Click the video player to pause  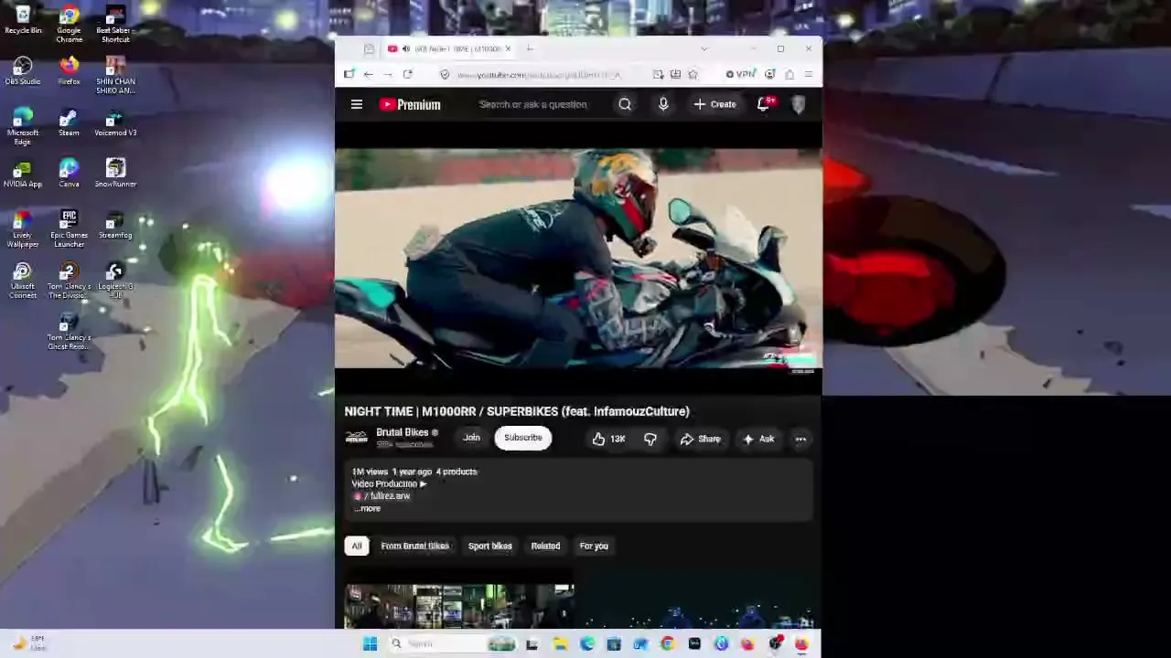[578, 258]
